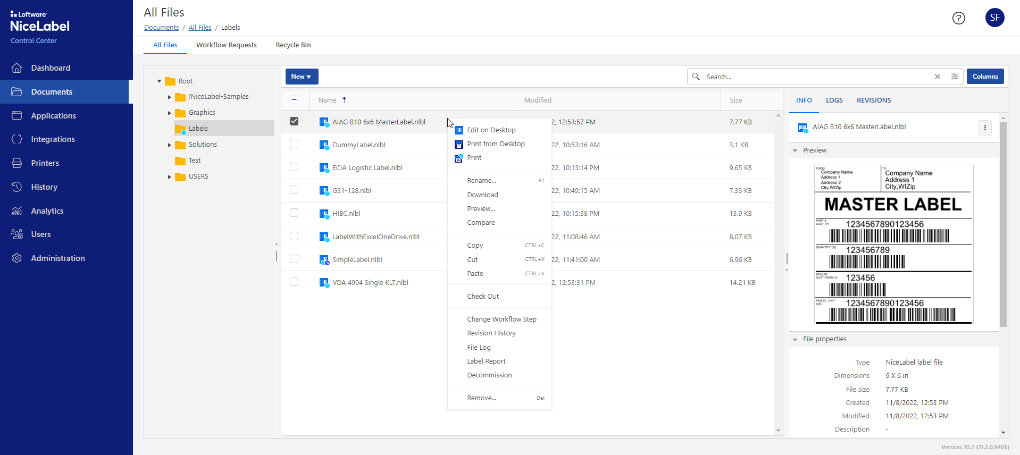Expand the !NiceLabel-Samples folder
The height and width of the screenshot is (455, 1020).
click(170, 97)
